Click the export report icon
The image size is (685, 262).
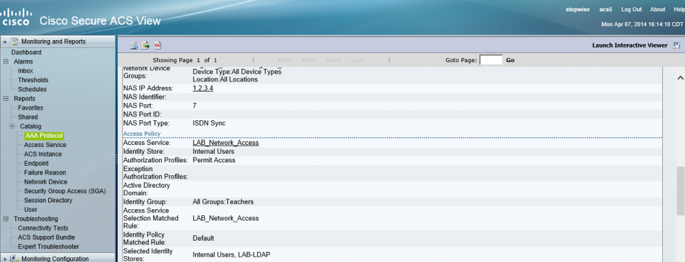click(145, 45)
